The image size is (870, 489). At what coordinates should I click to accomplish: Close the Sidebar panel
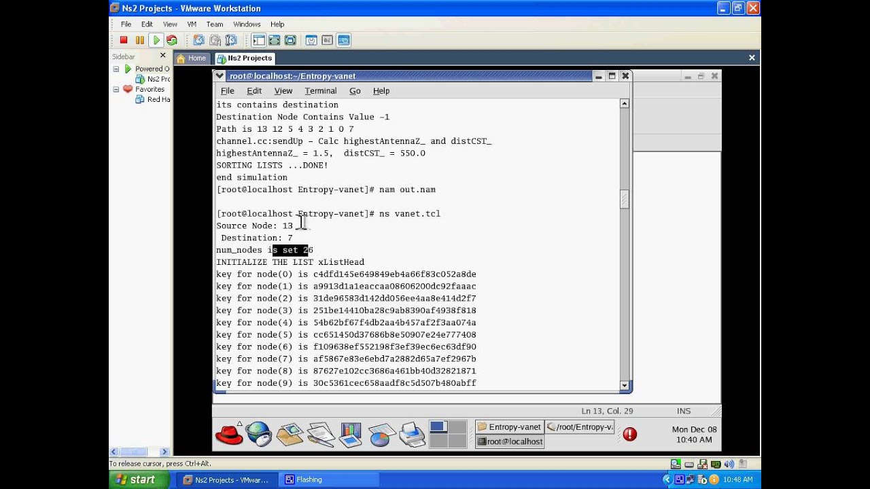coord(163,56)
